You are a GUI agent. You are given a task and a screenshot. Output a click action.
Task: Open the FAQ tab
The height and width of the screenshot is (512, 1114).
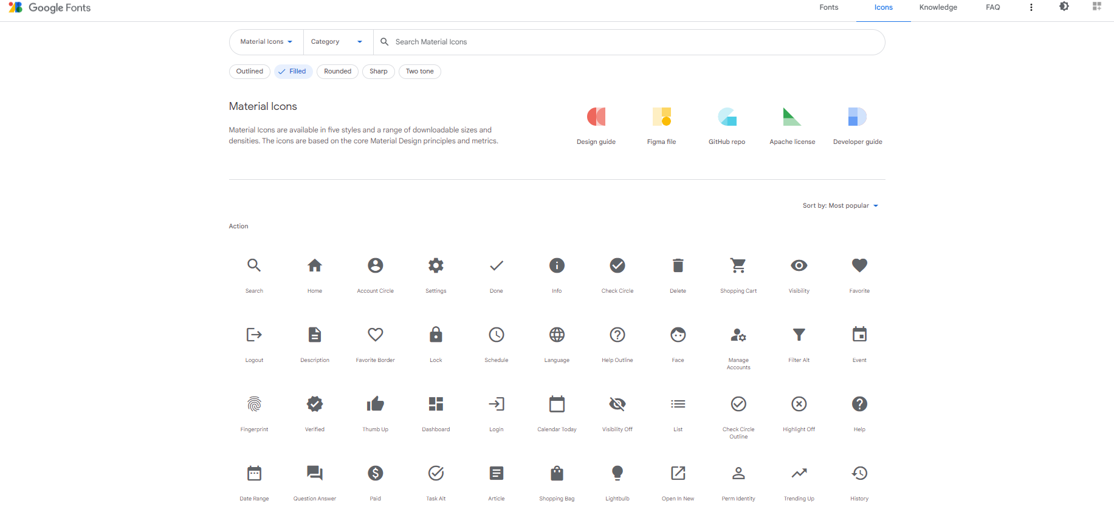(993, 7)
